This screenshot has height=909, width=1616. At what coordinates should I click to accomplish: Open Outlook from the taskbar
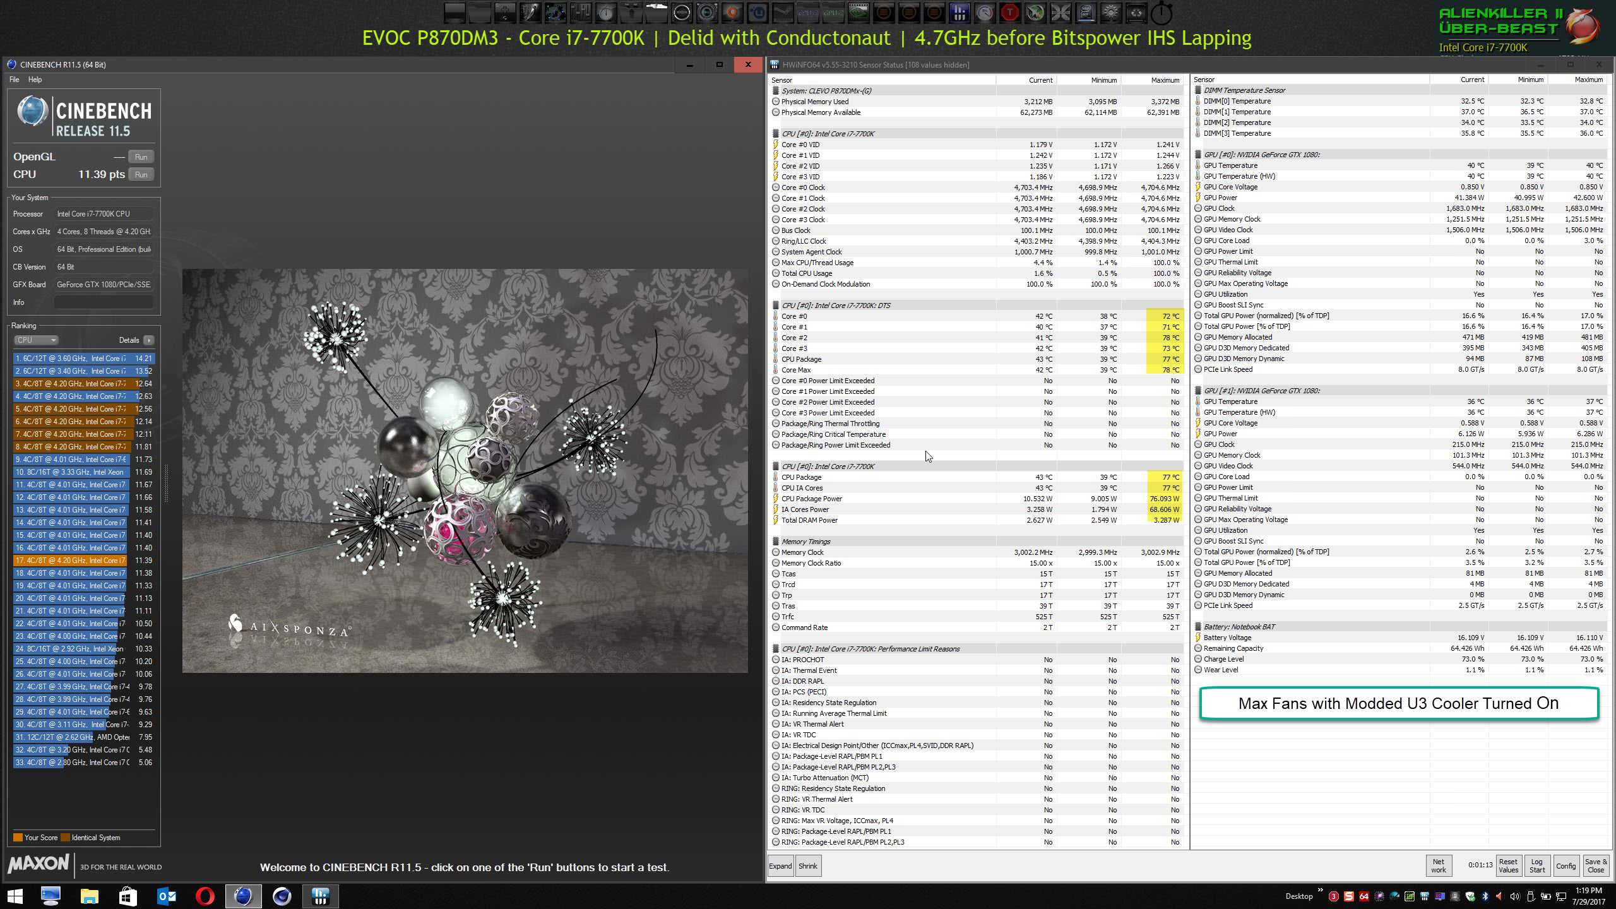(167, 896)
